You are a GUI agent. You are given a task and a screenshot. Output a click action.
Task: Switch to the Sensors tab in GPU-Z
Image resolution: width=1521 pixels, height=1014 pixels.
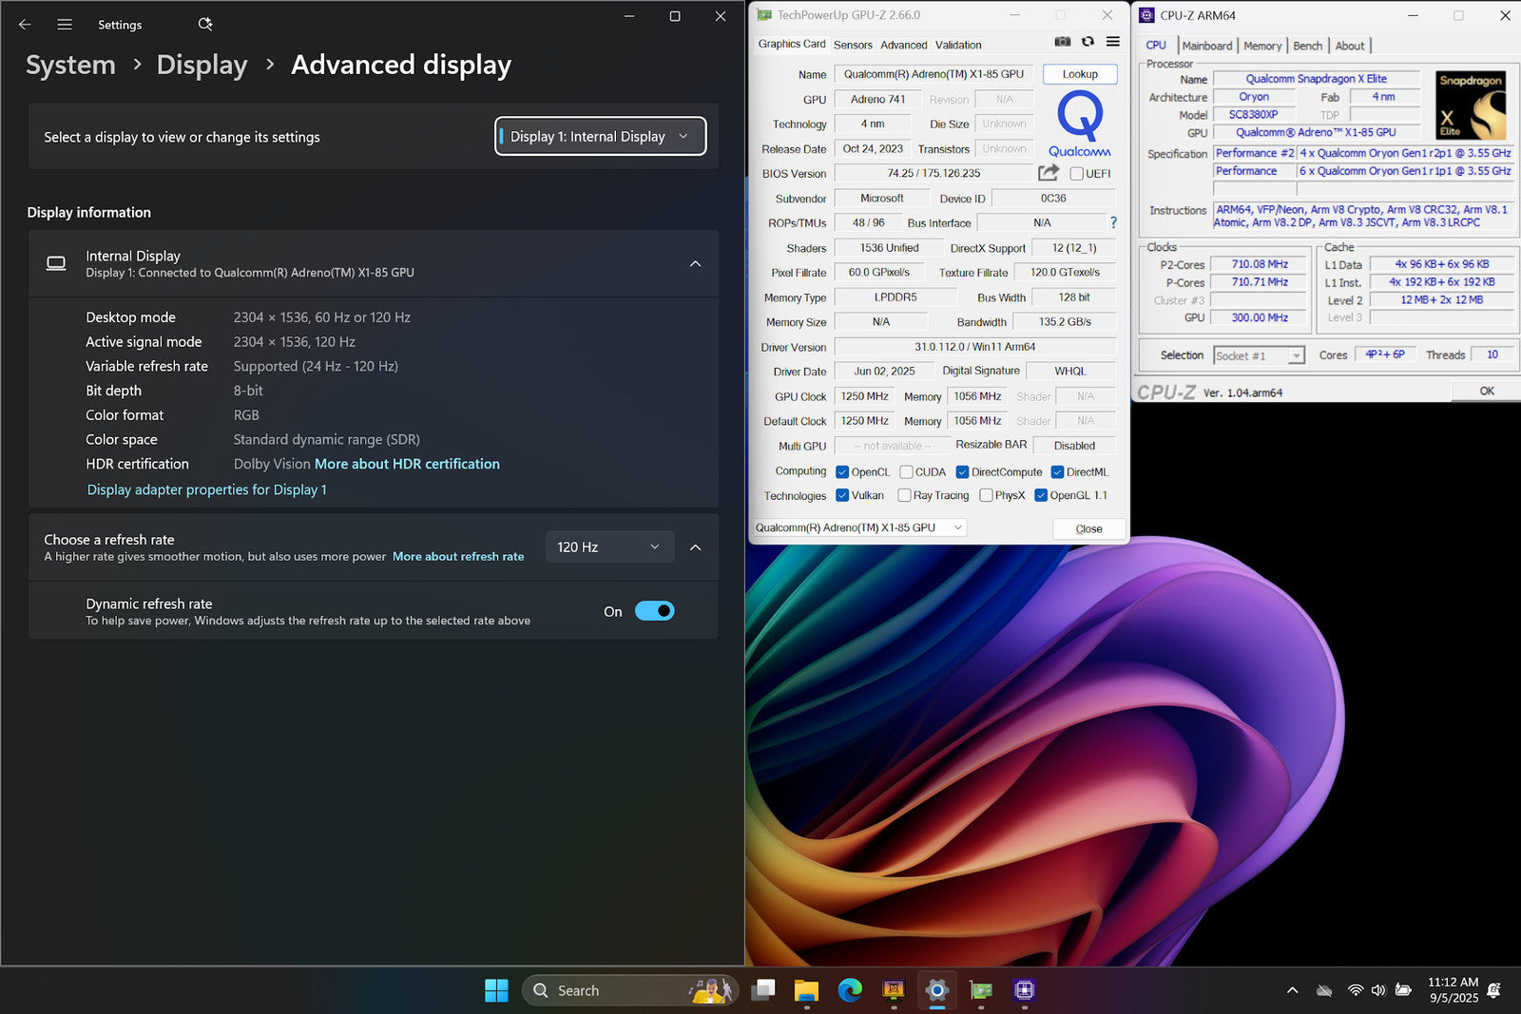(x=853, y=45)
